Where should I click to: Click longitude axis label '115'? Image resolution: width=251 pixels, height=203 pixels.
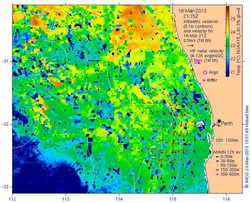173,199
